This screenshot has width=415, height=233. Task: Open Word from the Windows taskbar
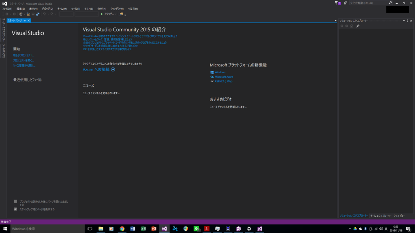[x=133, y=229]
